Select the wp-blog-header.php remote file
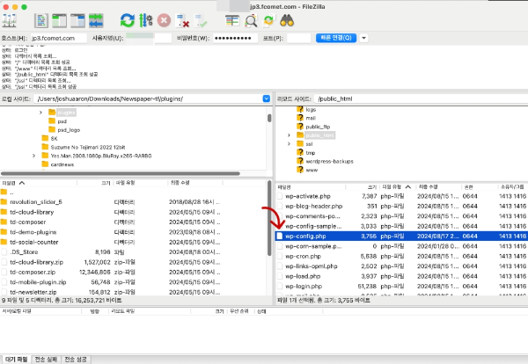 click(402, 207)
